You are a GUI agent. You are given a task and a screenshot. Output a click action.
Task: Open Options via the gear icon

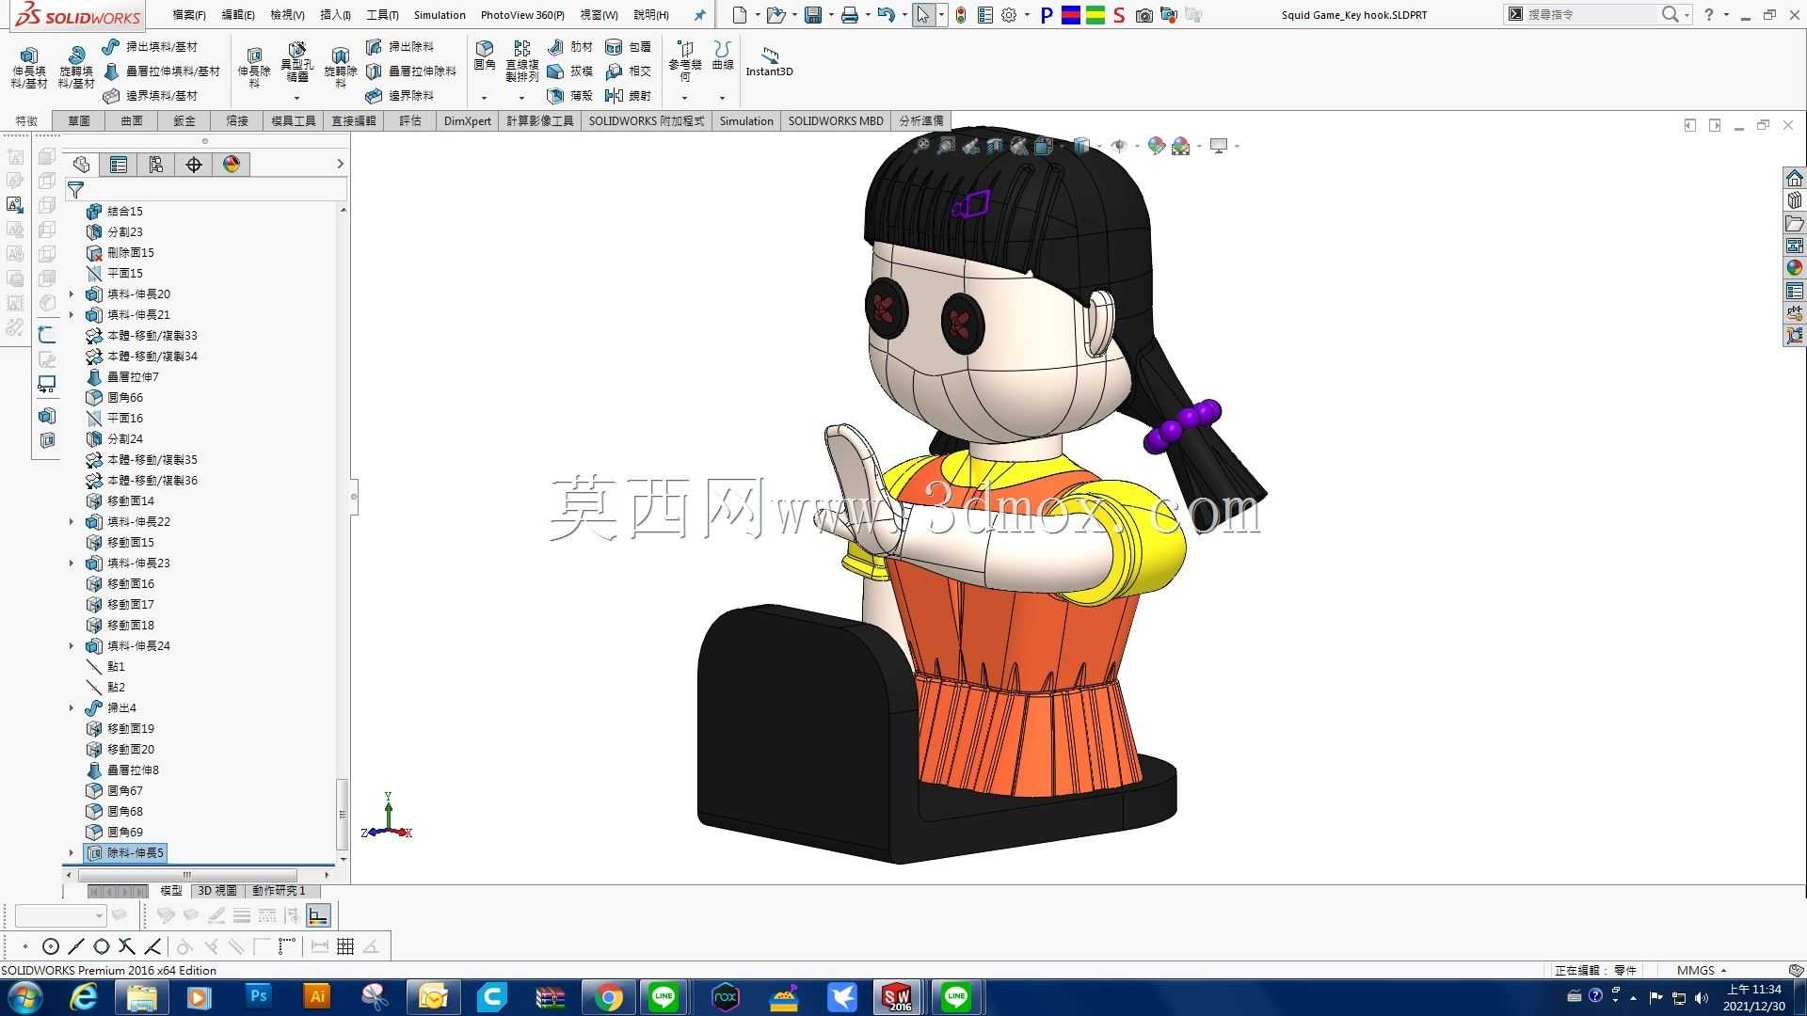[x=1009, y=15]
